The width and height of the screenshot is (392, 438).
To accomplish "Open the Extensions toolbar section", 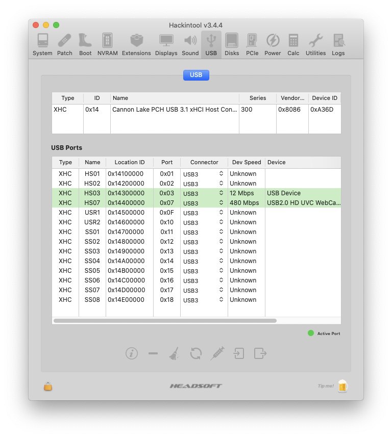I will pyautogui.click(x=136, y=45).
